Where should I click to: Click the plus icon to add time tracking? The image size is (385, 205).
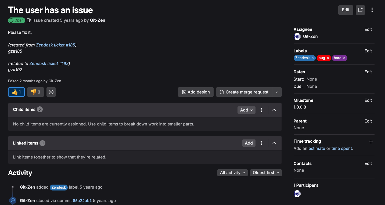click(371, 142)
